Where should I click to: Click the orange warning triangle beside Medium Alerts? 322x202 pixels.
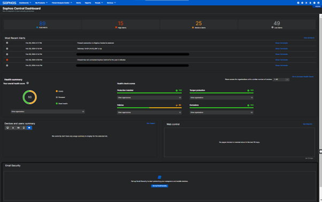point(193,27)
